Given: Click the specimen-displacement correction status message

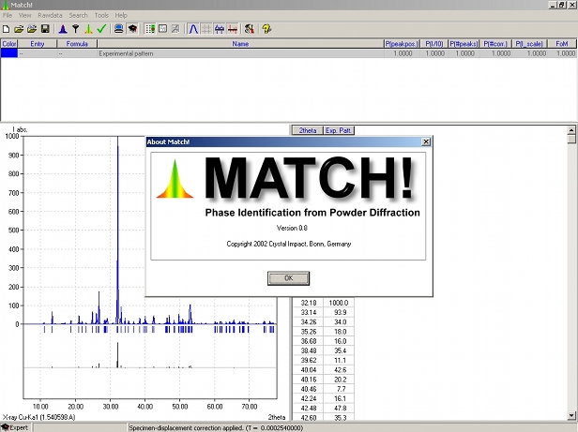Looking at the screenshot, I should (x=216, y=427).
